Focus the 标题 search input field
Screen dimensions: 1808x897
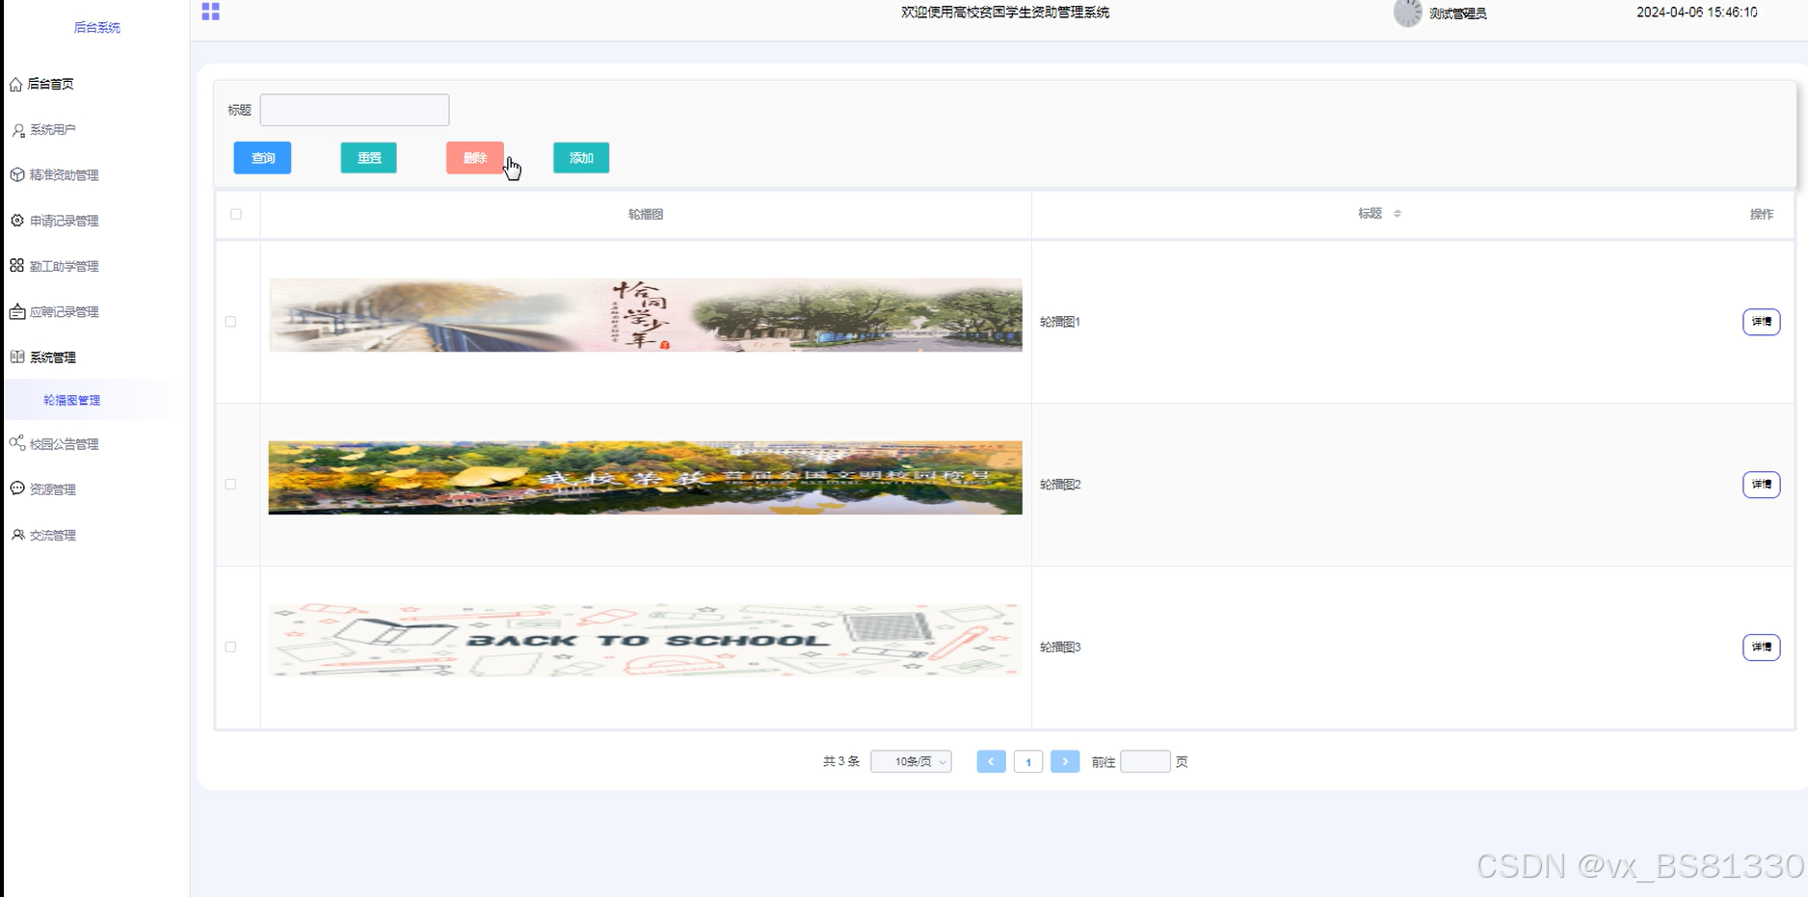[x=355, y=110]
